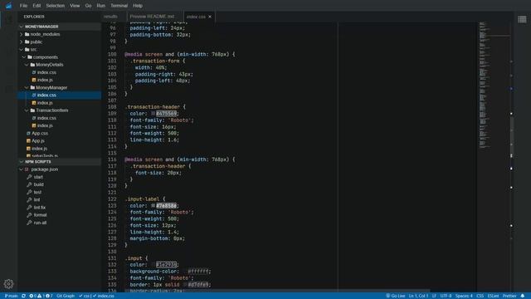
Task: Click line number 108 in gutter
Action: point(112,107)
